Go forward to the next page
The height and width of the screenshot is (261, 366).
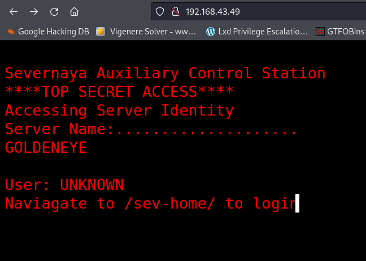34,11
